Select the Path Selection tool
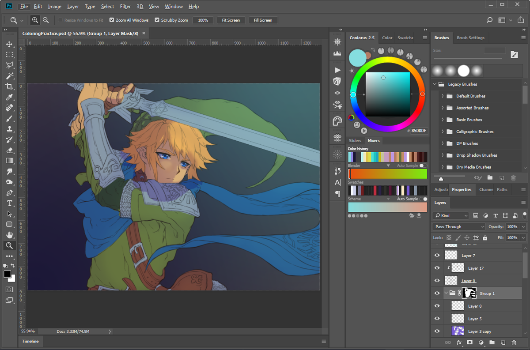530x350 pixels. [9, 214]
